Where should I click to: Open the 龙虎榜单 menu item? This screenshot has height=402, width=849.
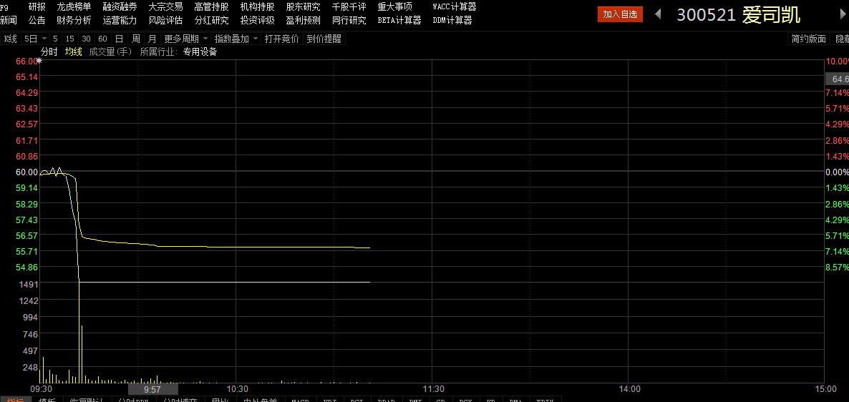[x=74, y=6]
